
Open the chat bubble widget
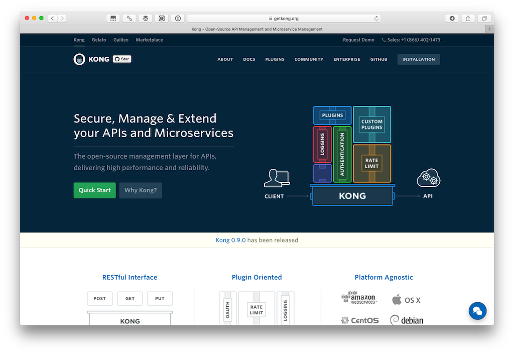(477, 311)
